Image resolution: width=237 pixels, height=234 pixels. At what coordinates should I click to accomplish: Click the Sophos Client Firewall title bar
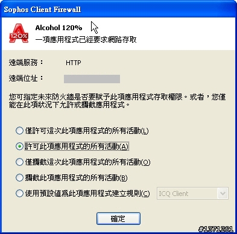tap(118, 9)
